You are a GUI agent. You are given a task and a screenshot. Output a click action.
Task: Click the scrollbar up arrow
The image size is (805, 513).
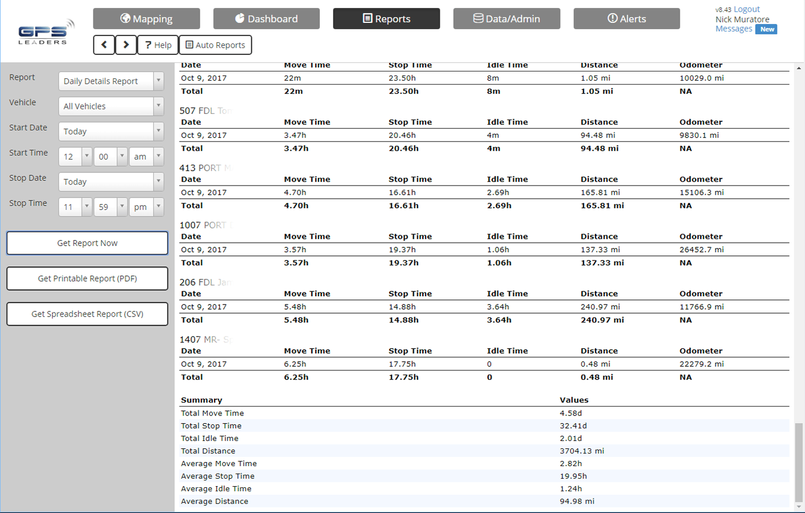(799, 68)
